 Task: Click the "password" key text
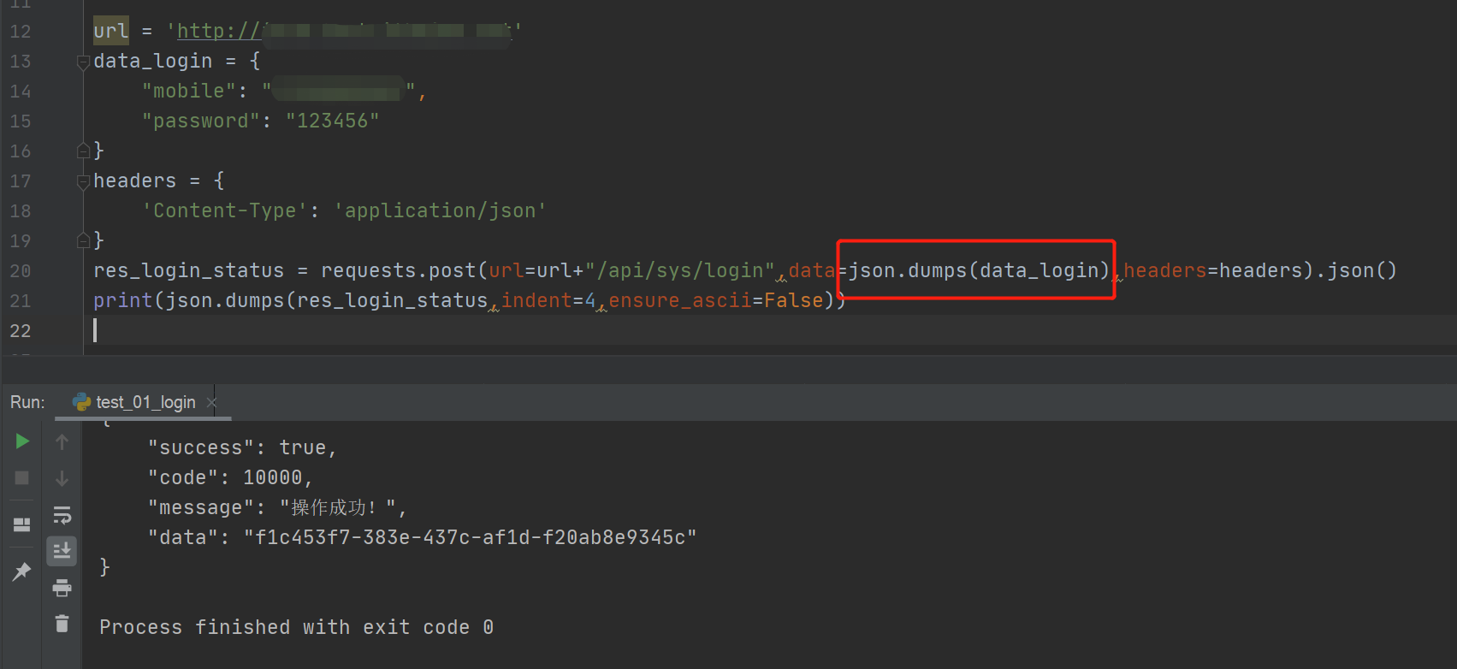click(201, 121)
